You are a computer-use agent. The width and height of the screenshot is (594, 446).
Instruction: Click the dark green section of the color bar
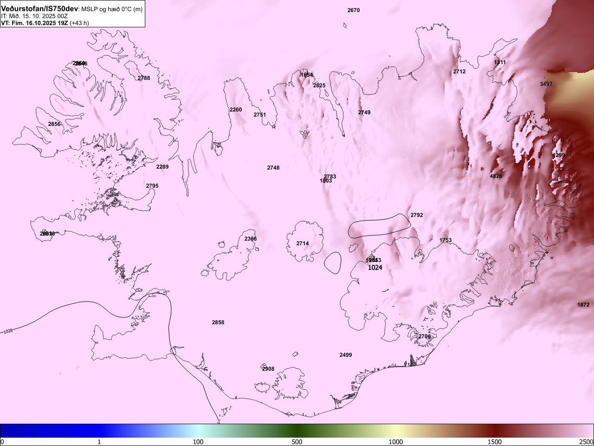pyautogui.click(x=297, y=431)
